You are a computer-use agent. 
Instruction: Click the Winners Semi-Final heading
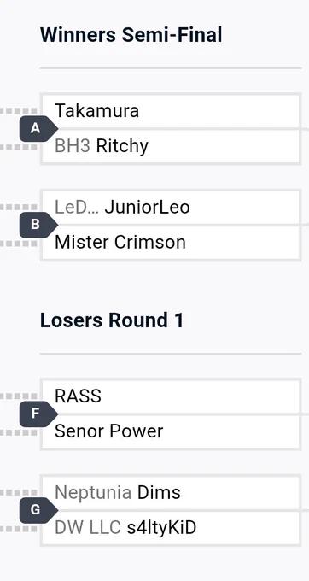coord(131,35)
